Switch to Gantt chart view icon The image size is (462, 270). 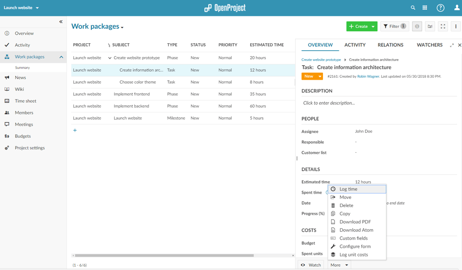pos(430,26)
